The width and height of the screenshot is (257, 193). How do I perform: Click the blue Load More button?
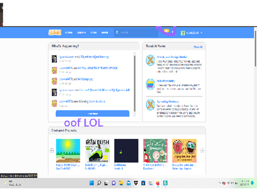click(x=93, y=114)
